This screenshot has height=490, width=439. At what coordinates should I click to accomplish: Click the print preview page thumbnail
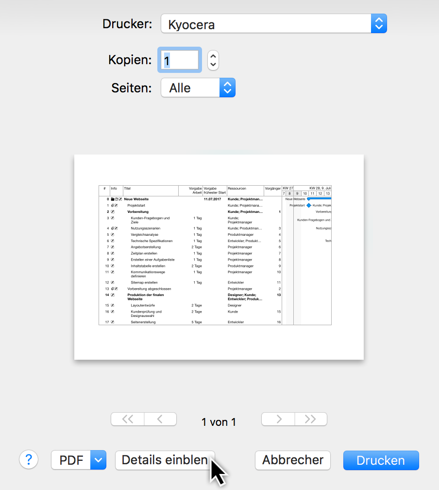[x=219, y=257]
